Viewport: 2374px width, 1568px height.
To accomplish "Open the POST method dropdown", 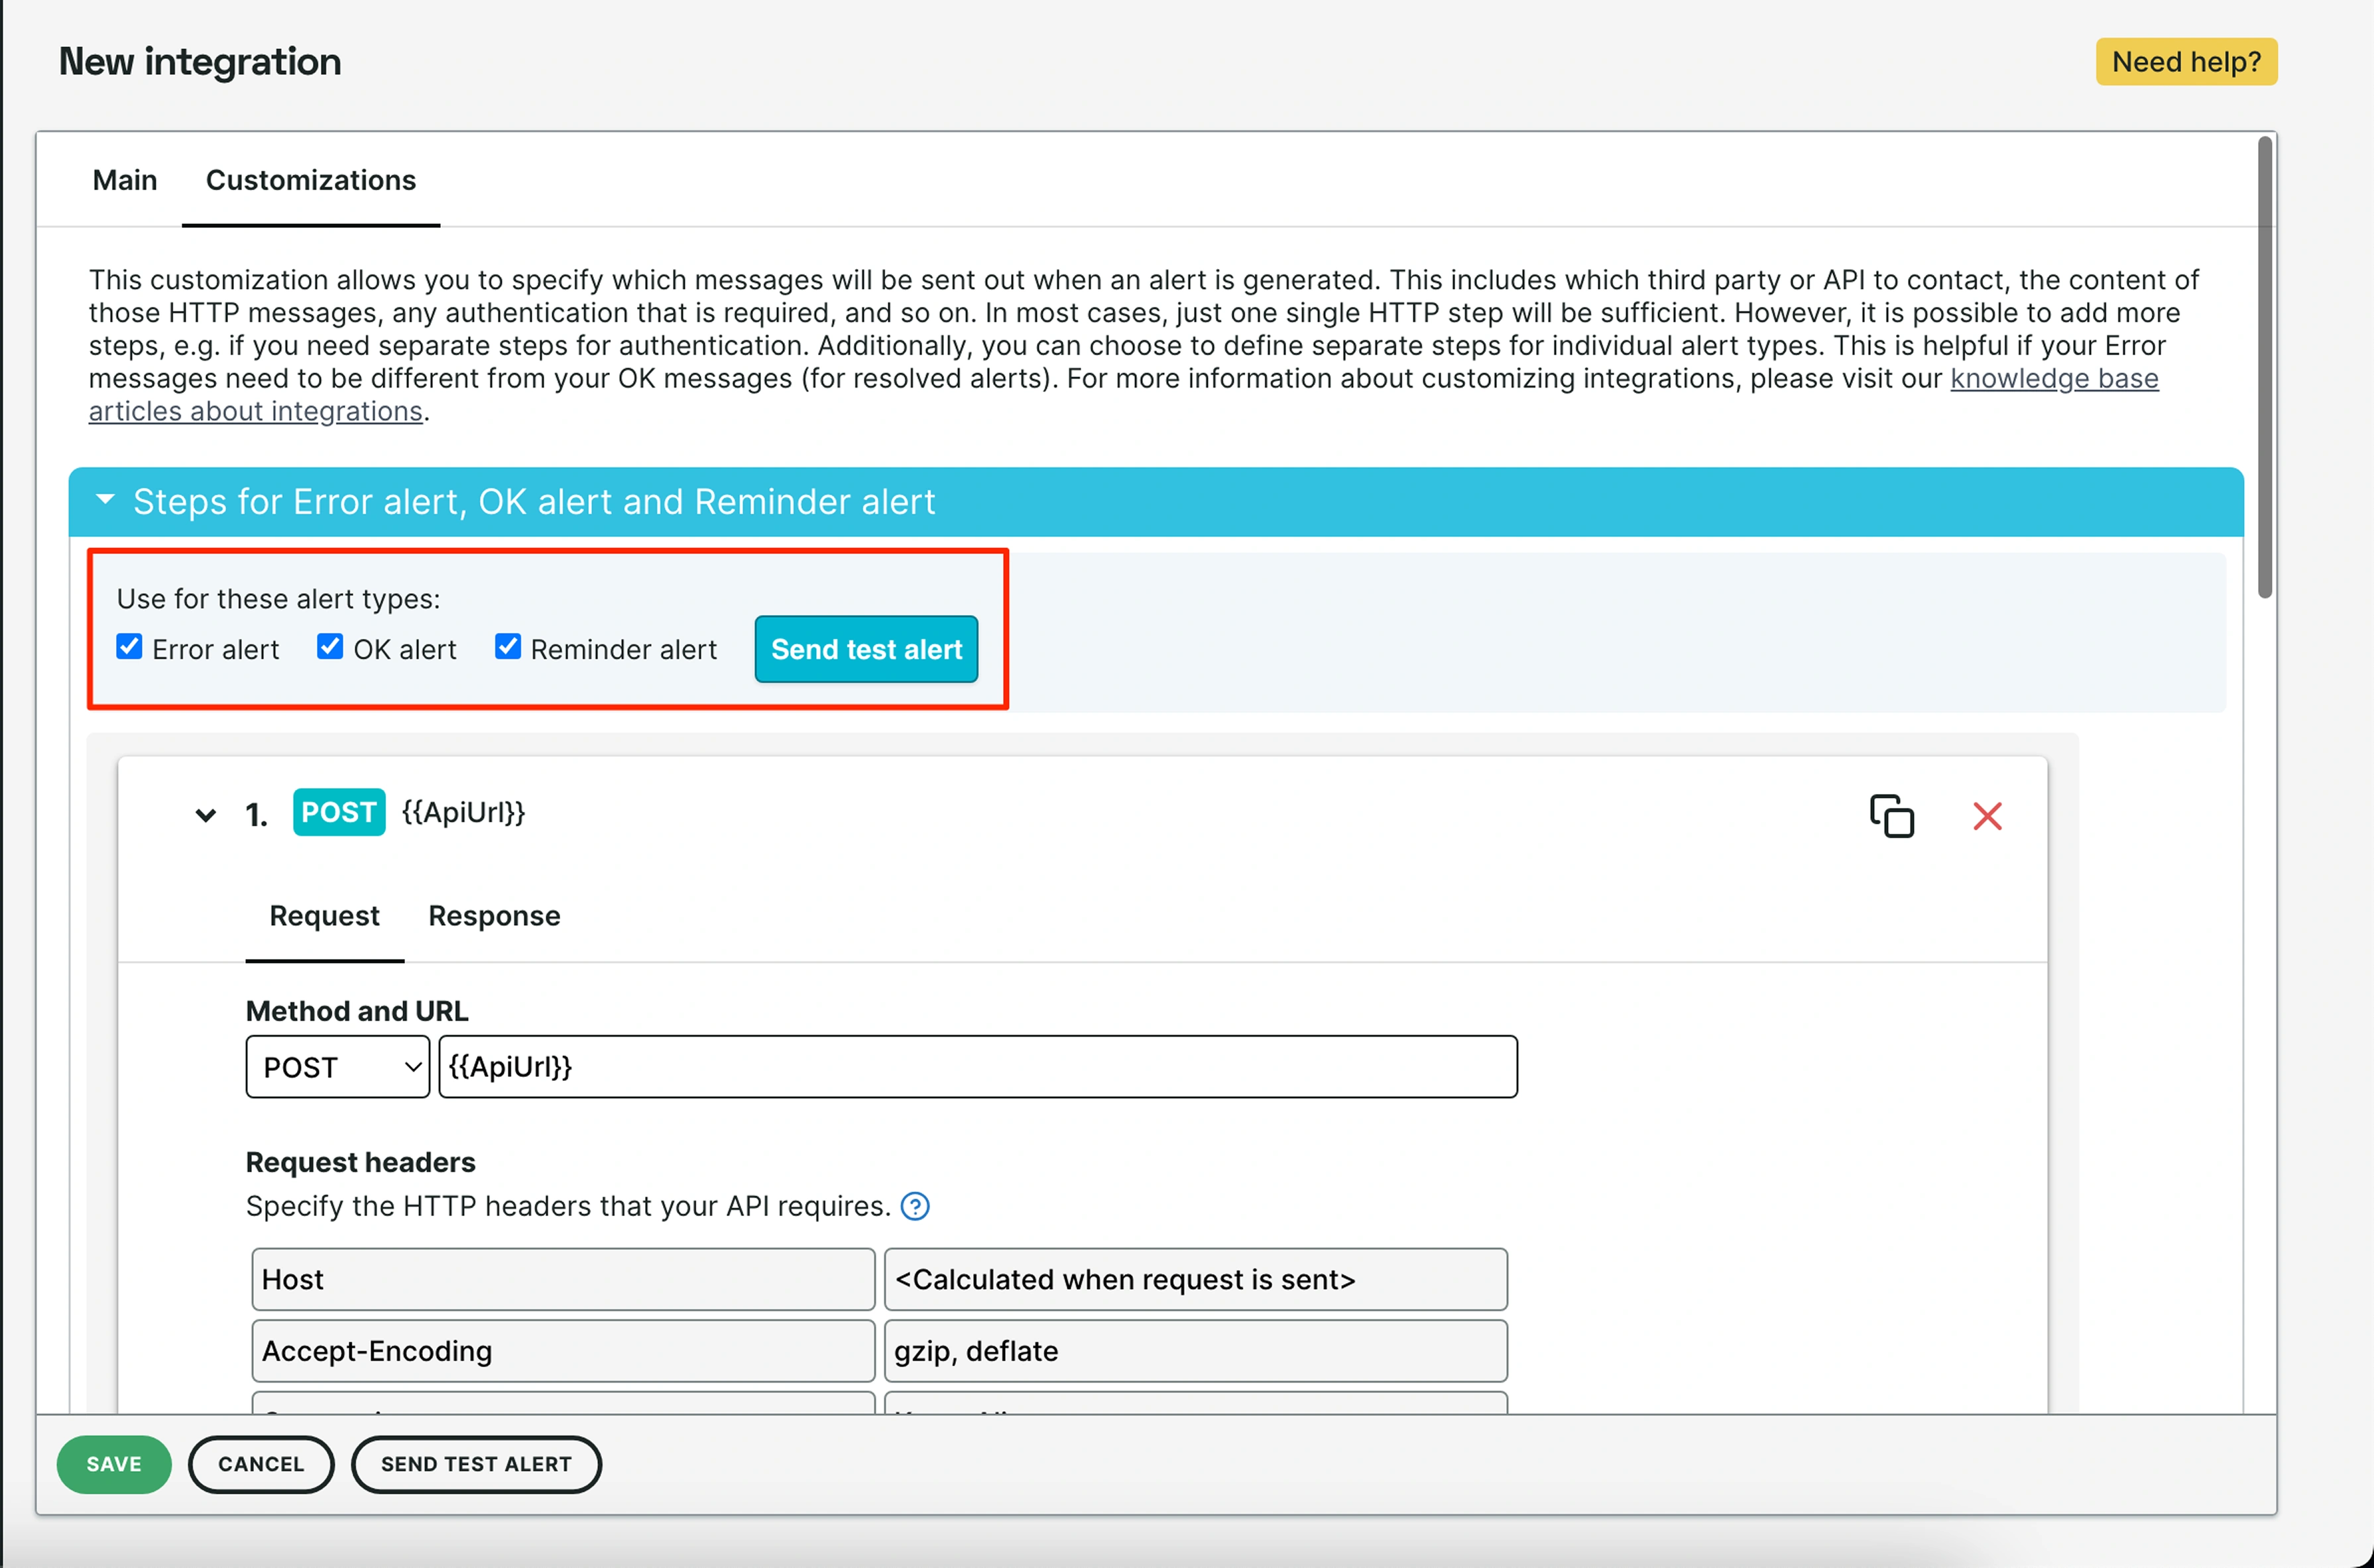I will pyautogui.click(x=338, y=1067).
